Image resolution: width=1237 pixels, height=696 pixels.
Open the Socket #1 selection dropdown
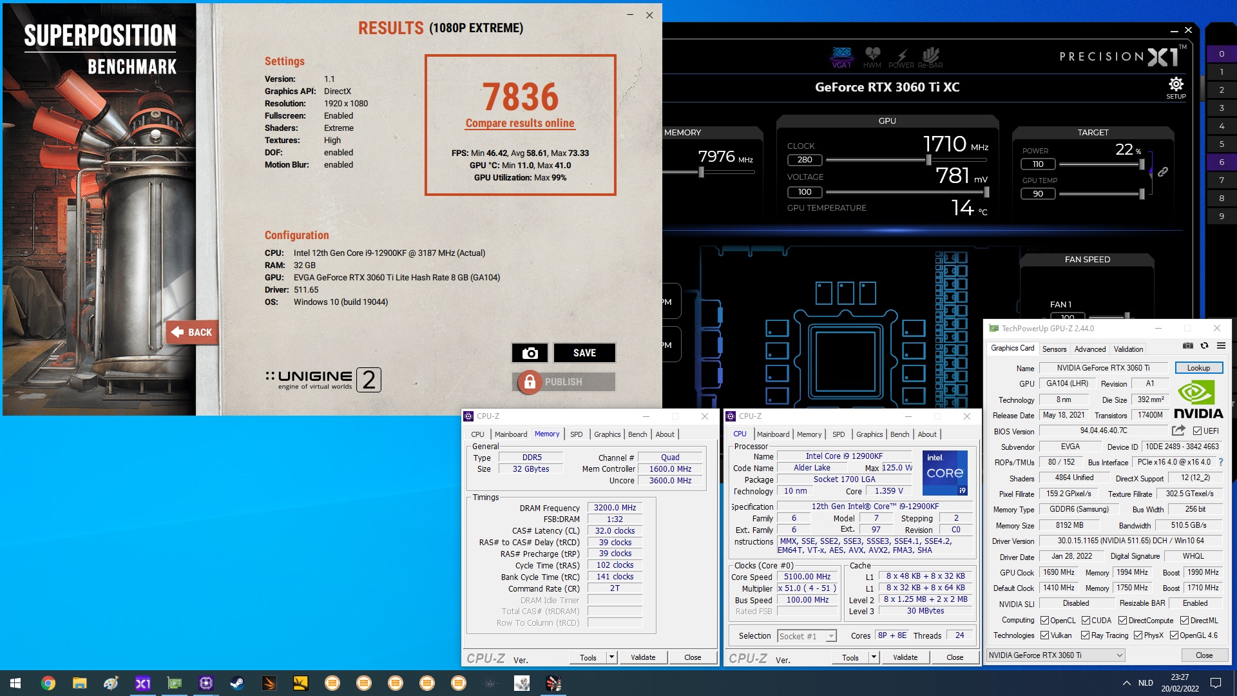[807, 636]
